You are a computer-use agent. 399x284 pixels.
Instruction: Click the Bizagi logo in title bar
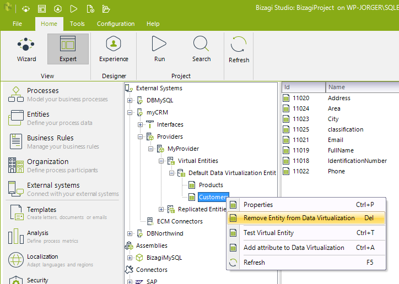tap(8, 7)
